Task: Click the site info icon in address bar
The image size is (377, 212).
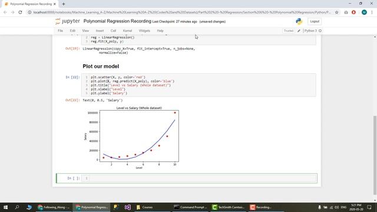Action: click(29, 12)
